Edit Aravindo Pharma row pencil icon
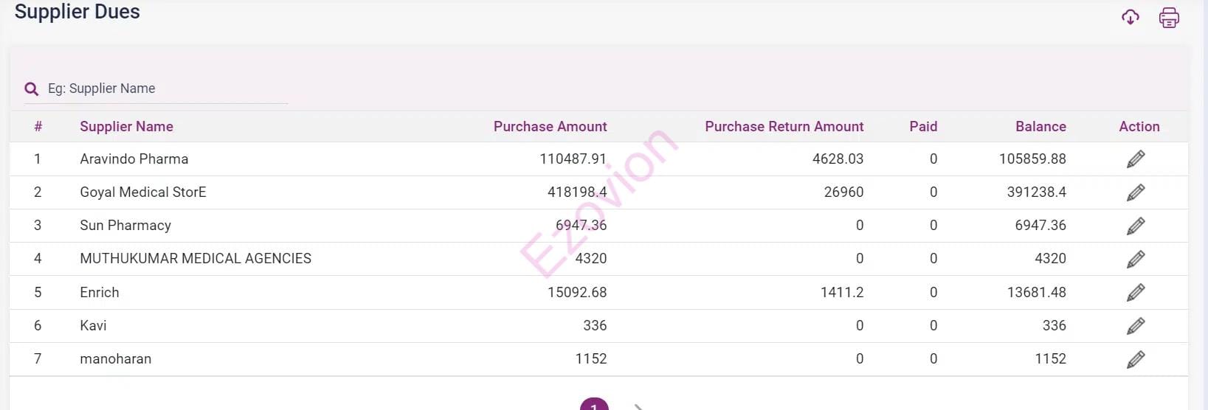The height and width of the screenshot is (410, 1208). 1136,159
